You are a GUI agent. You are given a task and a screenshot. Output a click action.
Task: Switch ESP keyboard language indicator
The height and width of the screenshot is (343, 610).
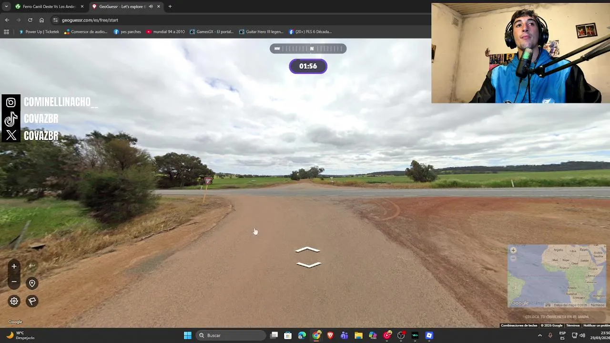(x=562, y=335)
